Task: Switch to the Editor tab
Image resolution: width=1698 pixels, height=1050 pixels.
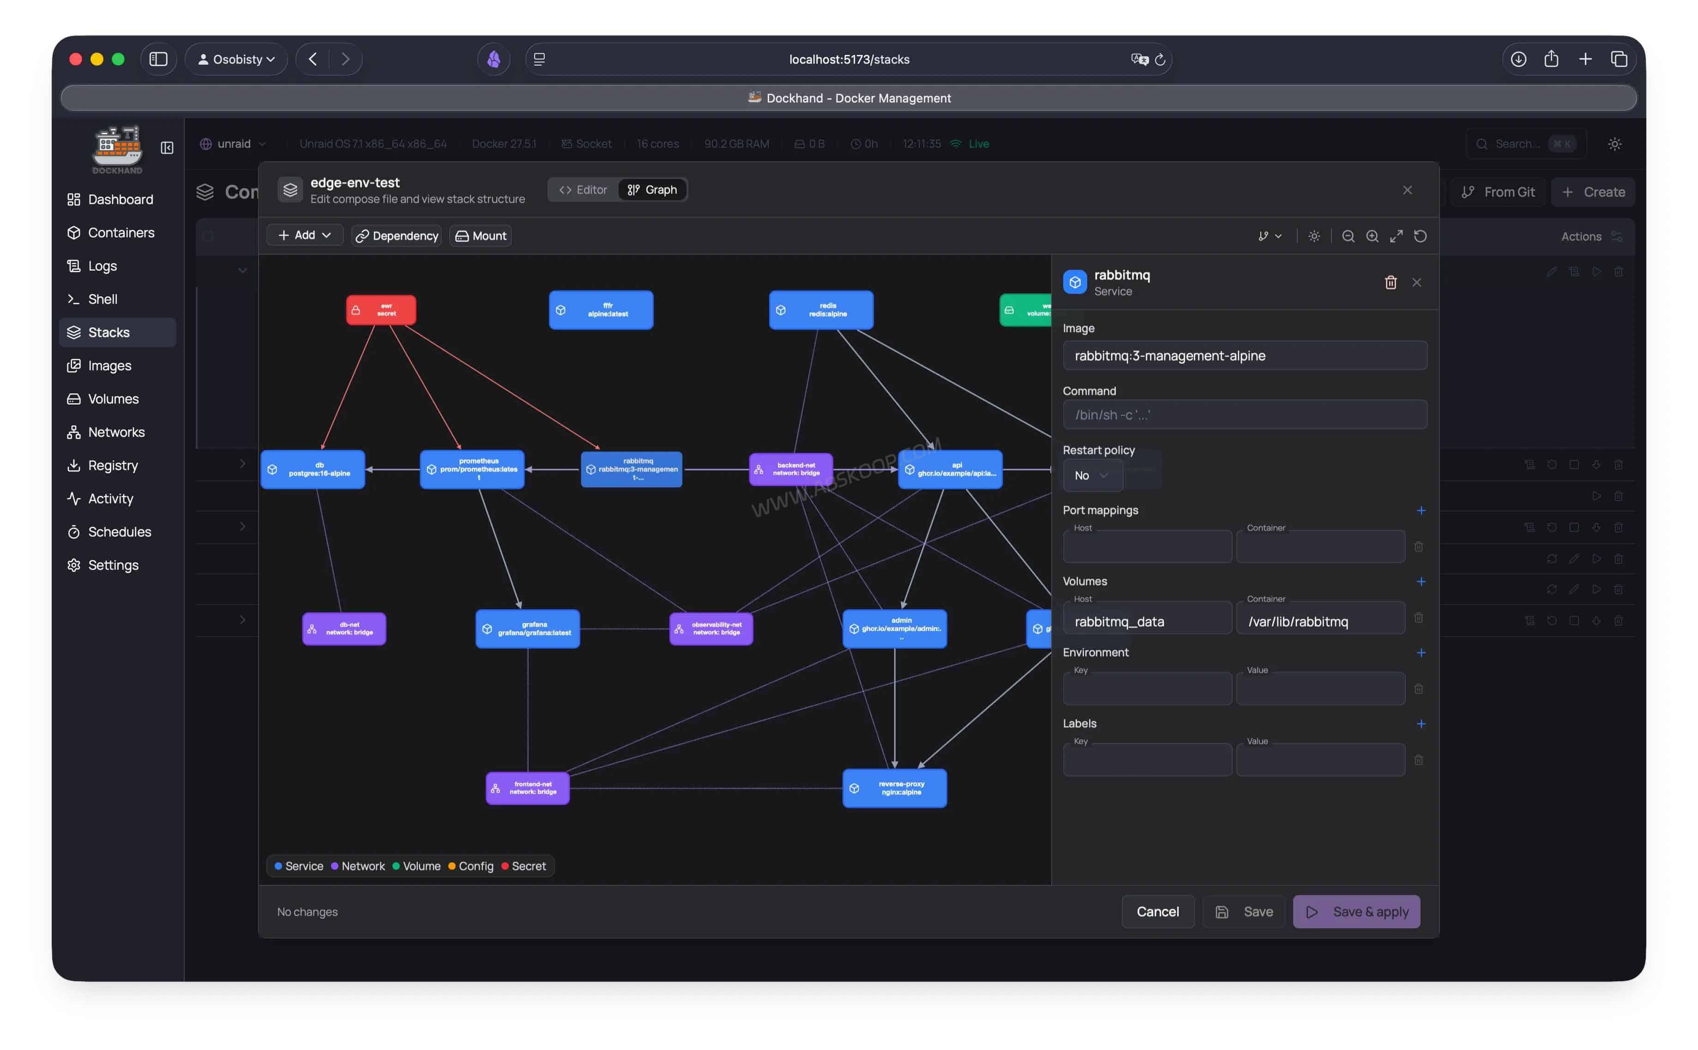Action: point(583,190)
